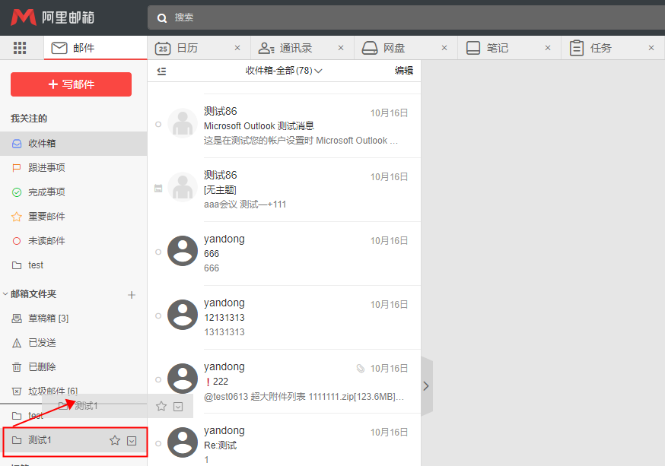Open the 收件箱-全部 filter dropdown
Viewport: 665px width, 466px height.
point(284,71)
